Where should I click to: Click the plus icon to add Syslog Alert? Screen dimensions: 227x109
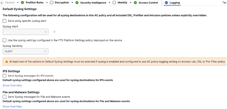click(54, 32)
